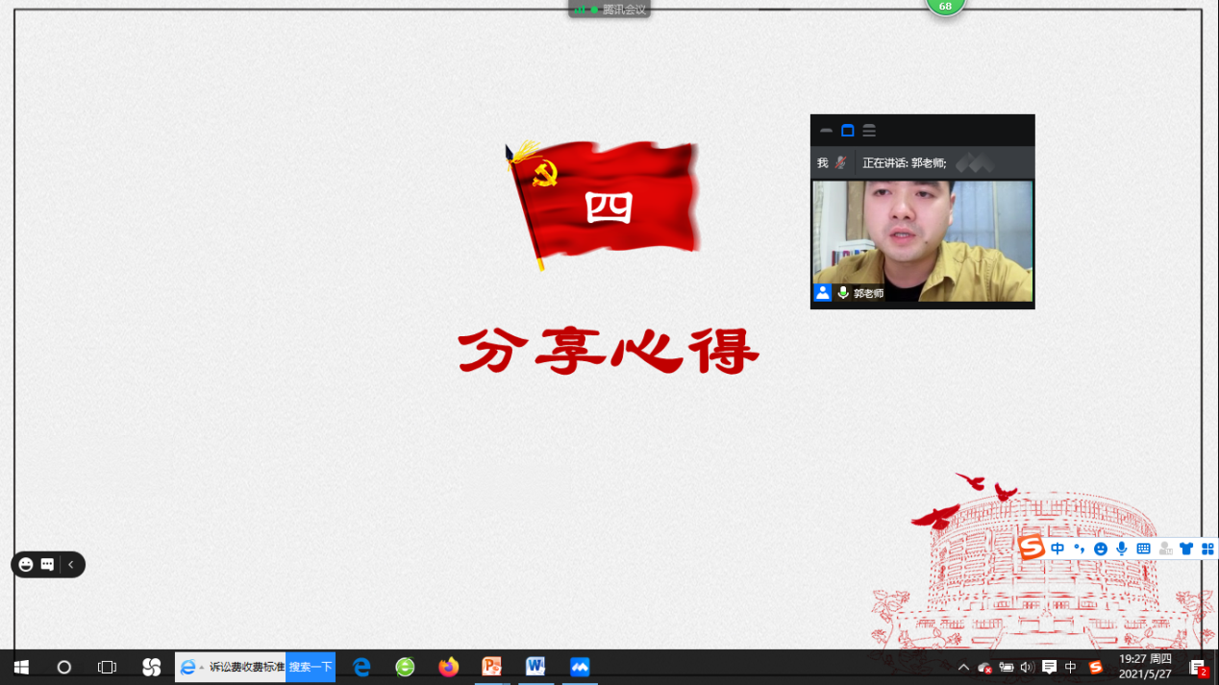The image size is (1219, 685).
Task: Unmute my microphone in the video panel
Action: 839,163
